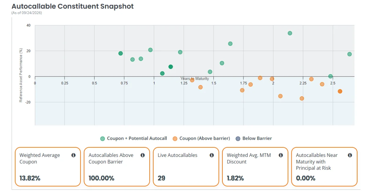Click the dark orange point just past 2.5 years
This screenshot has height=193, width=367.
point(340,91)
